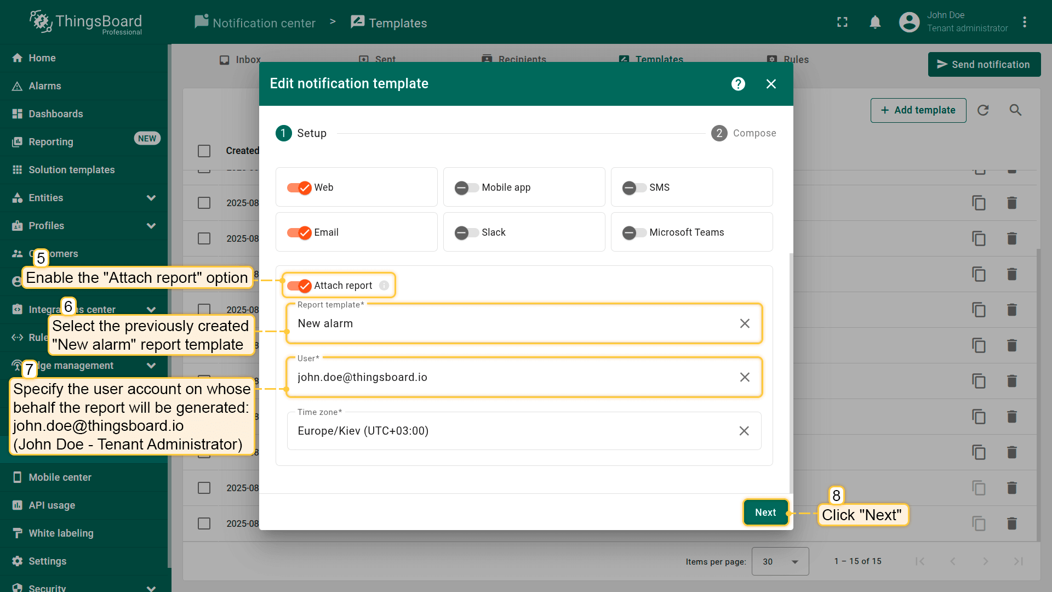Click the API usage sidebar icon

click(18, 505)
